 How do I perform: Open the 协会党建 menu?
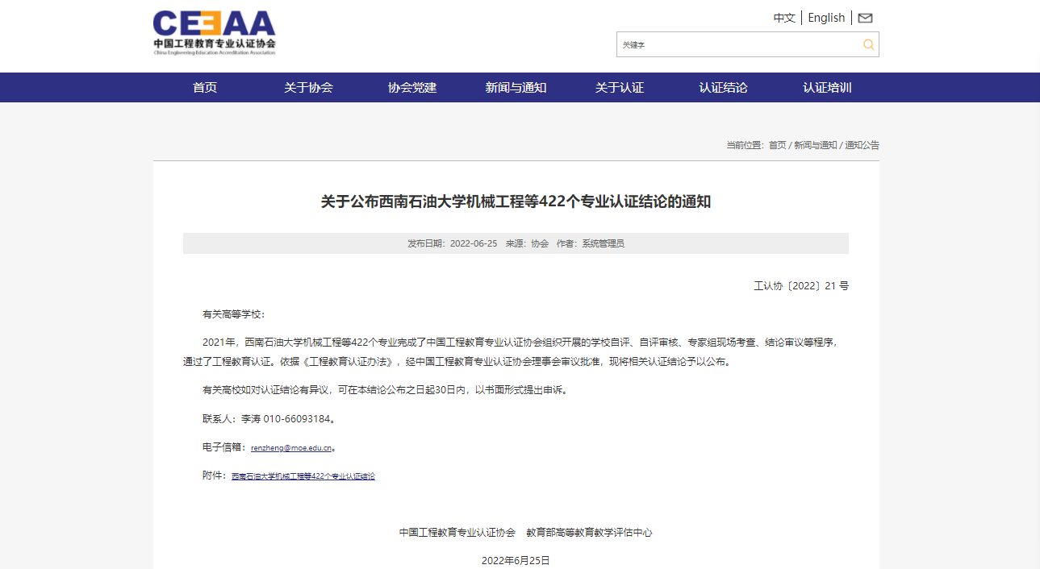point(412,88)
